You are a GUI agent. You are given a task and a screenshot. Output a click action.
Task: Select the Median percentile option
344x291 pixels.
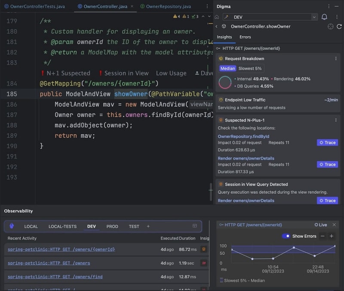click(x=227, y=68)
